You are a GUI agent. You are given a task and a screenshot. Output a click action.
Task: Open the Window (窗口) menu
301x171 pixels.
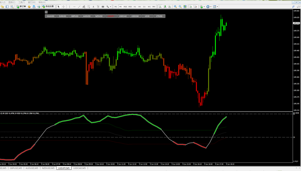[x=32, y=2]
